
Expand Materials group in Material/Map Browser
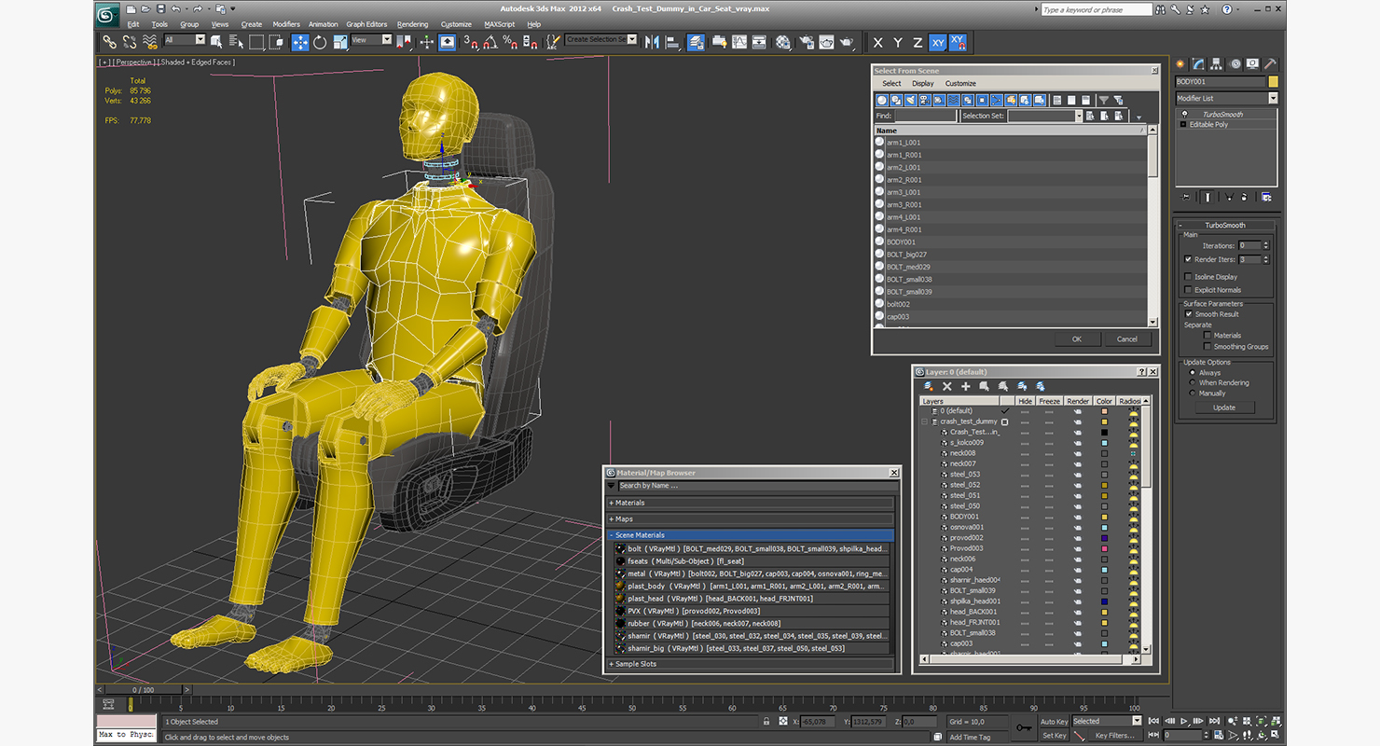751,503
